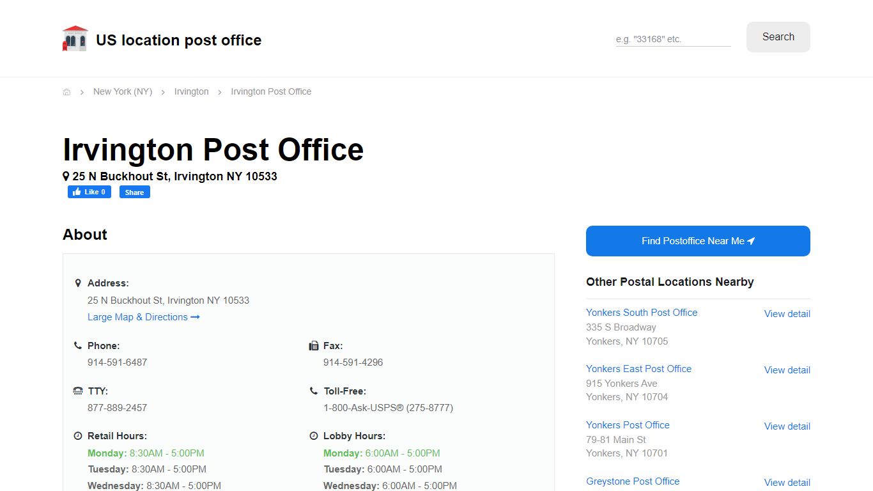Screen dimensions: 873x491
Task: Go to Irvington breadcrumb link
Action: [192, 91]
